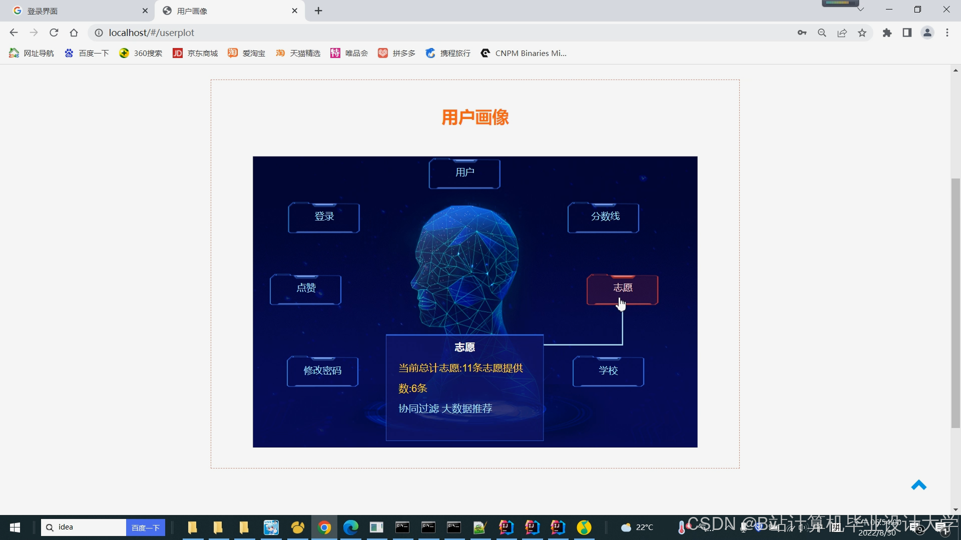Expand the tab search chevron
961x540 pixels.
click(x=860, y=9)
